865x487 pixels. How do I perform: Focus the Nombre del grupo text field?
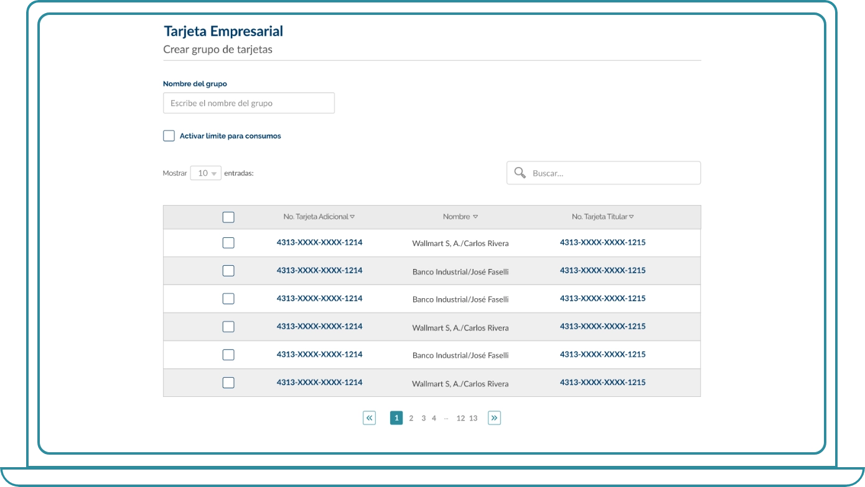[249, 103]
